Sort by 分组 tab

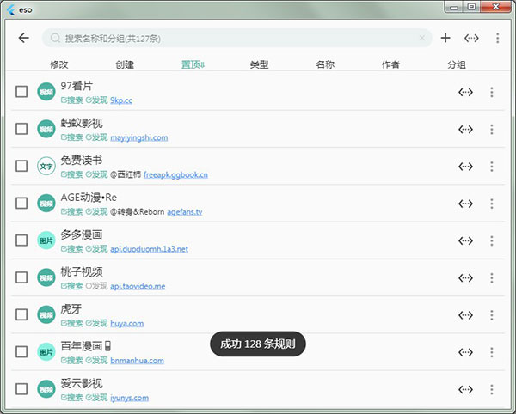coord(457,64)
